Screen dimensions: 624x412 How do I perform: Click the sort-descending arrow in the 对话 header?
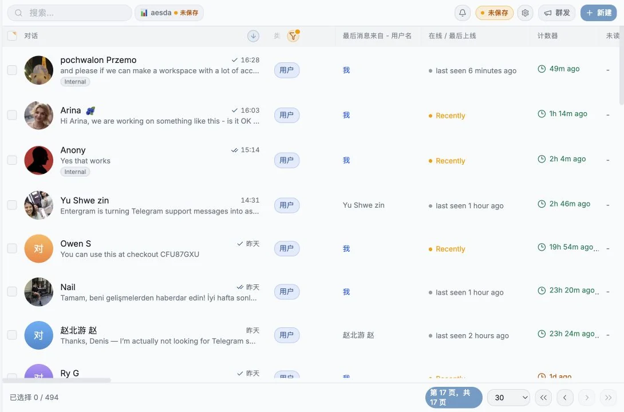tap(253, 36)
